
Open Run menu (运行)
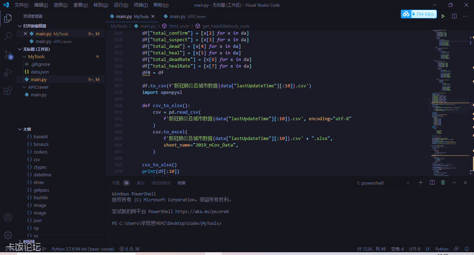coord(121,5)
